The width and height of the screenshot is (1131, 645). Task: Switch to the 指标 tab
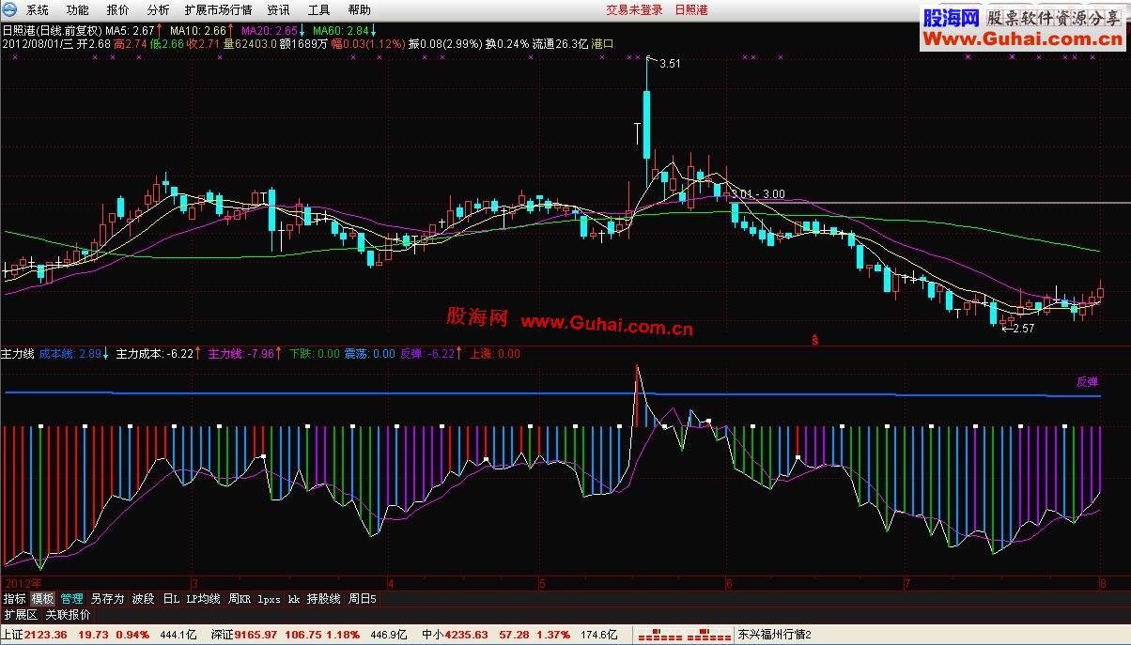pos(14,598)
